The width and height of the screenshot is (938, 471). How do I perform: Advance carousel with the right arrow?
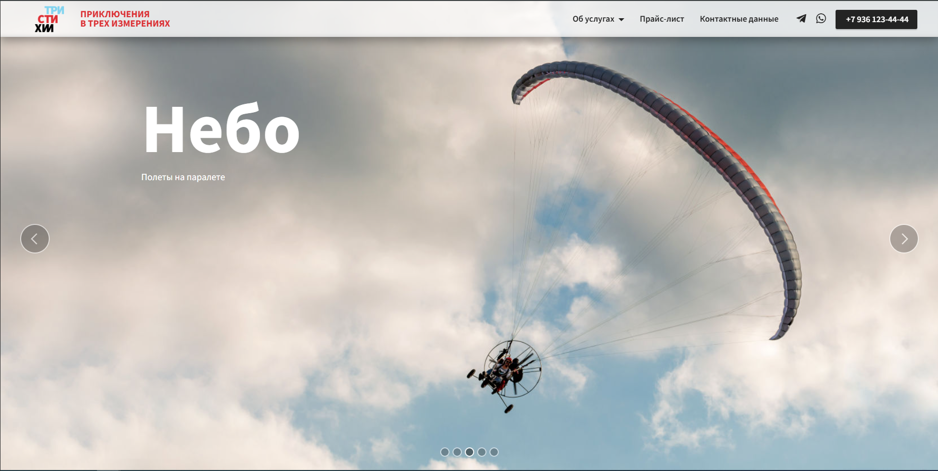pos(904,239)
